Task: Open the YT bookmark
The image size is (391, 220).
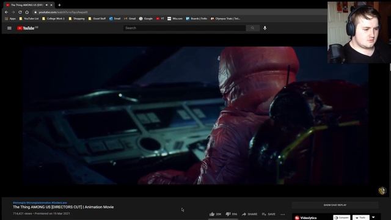Action: coord(160,18)
